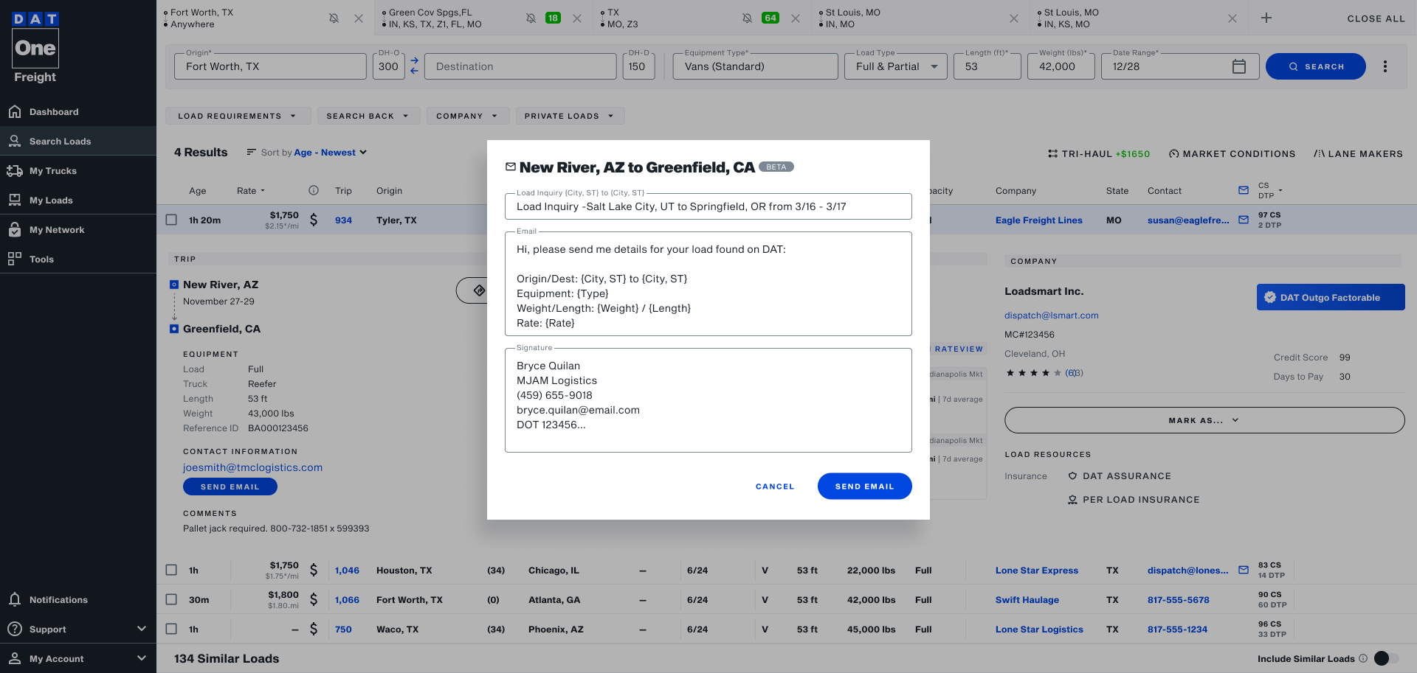Click dollar icon on Tyler, TX row

(x=314, y=220)
